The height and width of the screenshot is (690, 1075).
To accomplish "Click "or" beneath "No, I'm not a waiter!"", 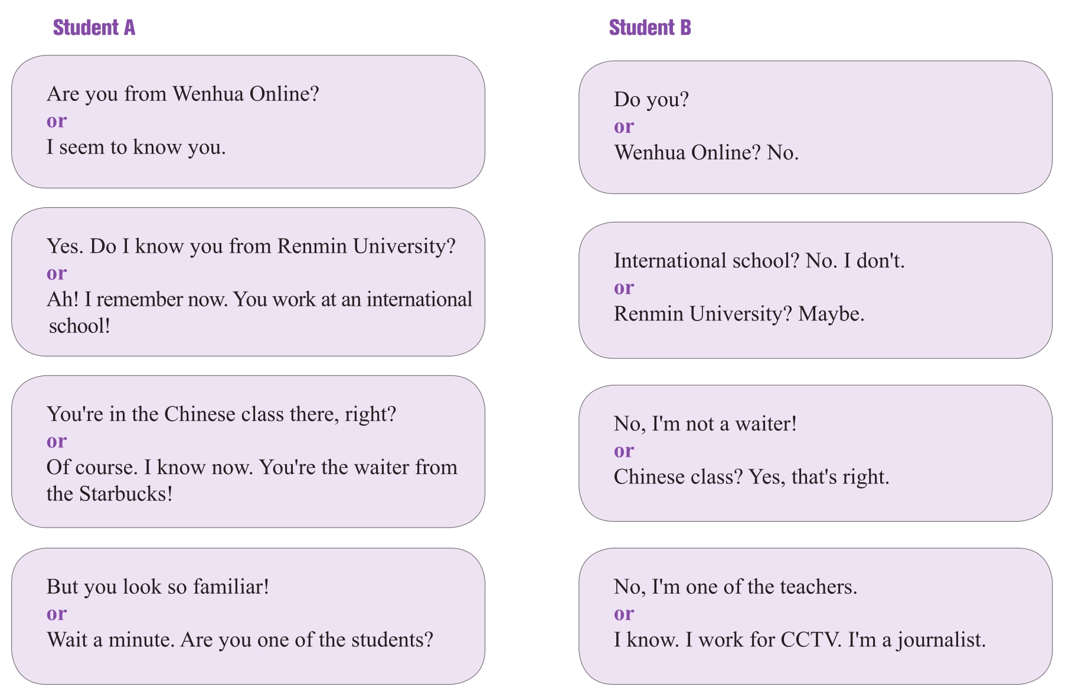I will 624,451.
